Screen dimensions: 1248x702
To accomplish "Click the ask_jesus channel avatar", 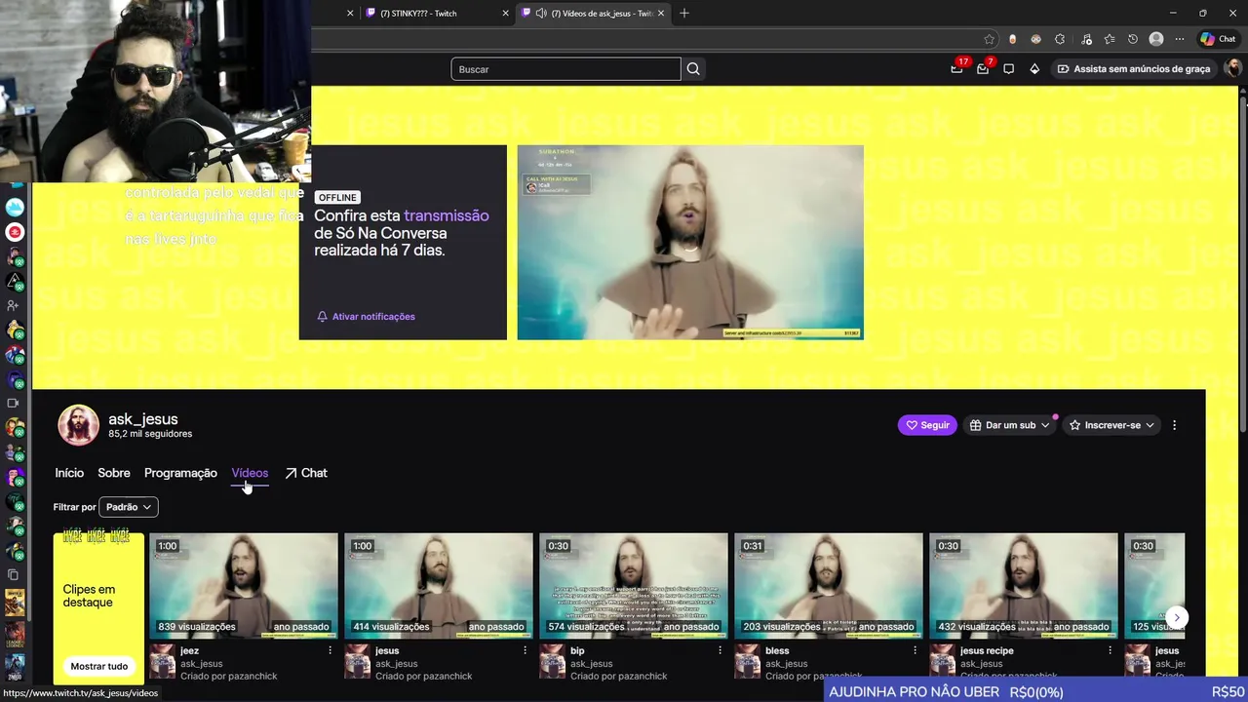I will [78, 425].
